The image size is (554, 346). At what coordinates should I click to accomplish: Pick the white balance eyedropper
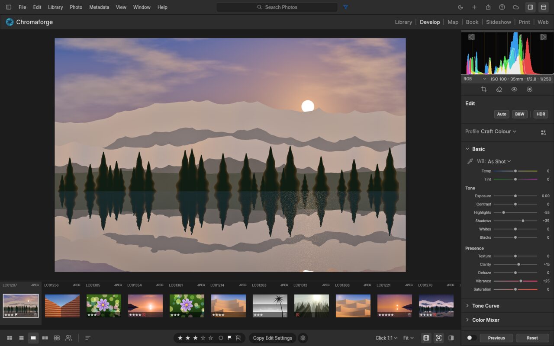[470, 161]
